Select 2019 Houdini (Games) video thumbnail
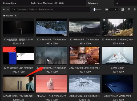The image size is (137, 101). [118, 27]
